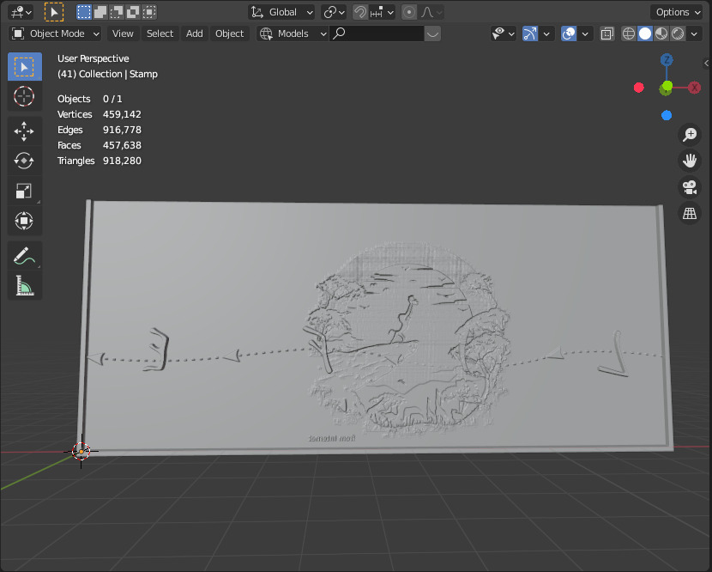Open proportional editing falloff dropdown

[431, 12]
